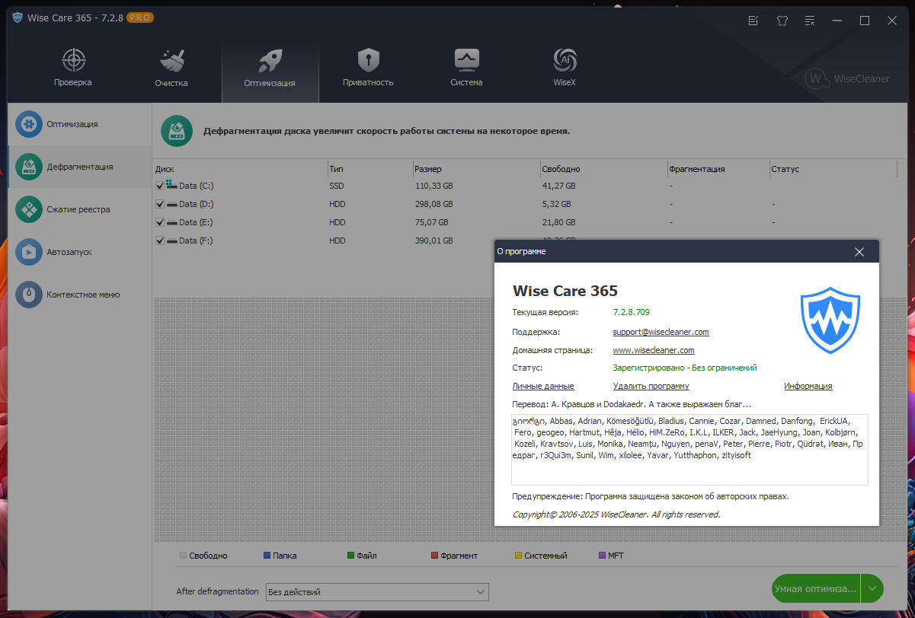The width and height of the screenshot is (915, 618).
Task: Click the blue shield logo in О программе
Action: pyautogui.click(x=830, y=320)
